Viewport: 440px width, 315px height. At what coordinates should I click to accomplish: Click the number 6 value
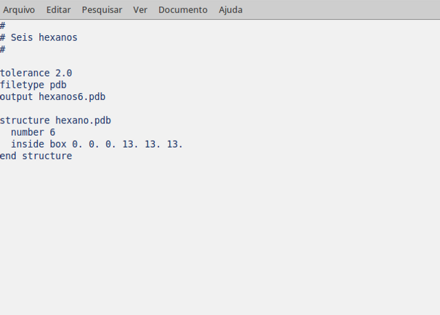point(52,132)
